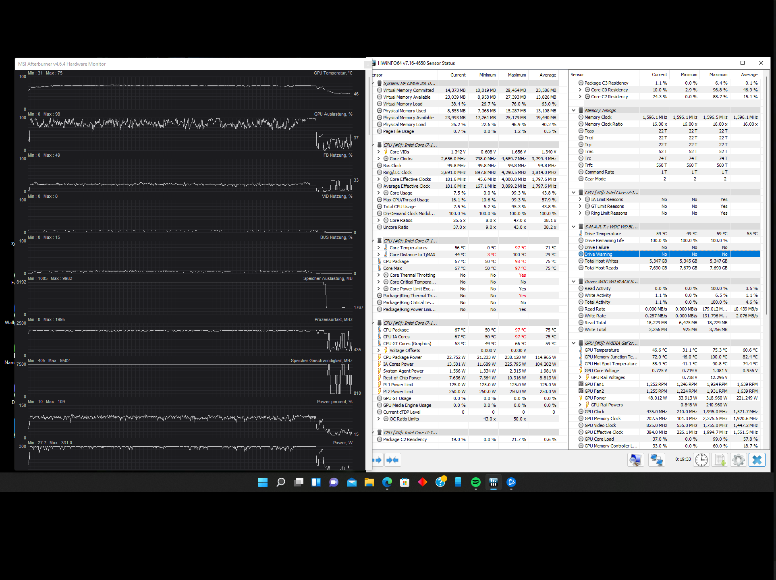
Task: Open Microsoft Store on taskbar
Action: tap(405, 482)
